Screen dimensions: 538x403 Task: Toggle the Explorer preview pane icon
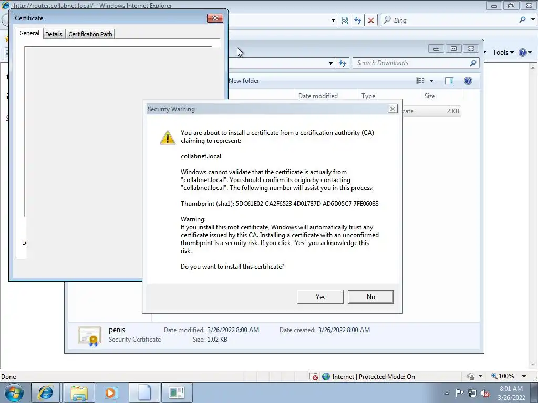point(449,81)
